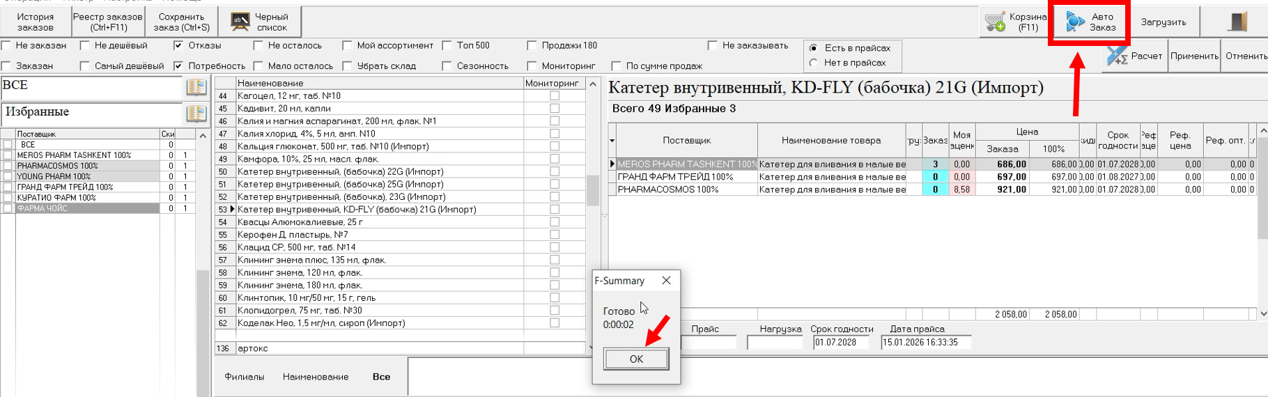The width and height of the screenshot is (1268, 397).
Task: Select Нет в прайсах radio
Action: point(814,63)
